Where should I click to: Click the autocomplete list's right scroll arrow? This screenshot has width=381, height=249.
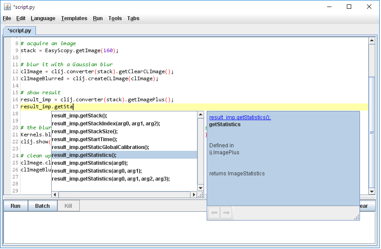[194, 195]
